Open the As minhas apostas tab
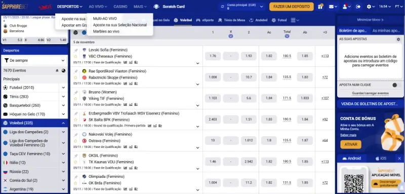The image size is (405, 194). pyautogui.click(x=386, y=30)
